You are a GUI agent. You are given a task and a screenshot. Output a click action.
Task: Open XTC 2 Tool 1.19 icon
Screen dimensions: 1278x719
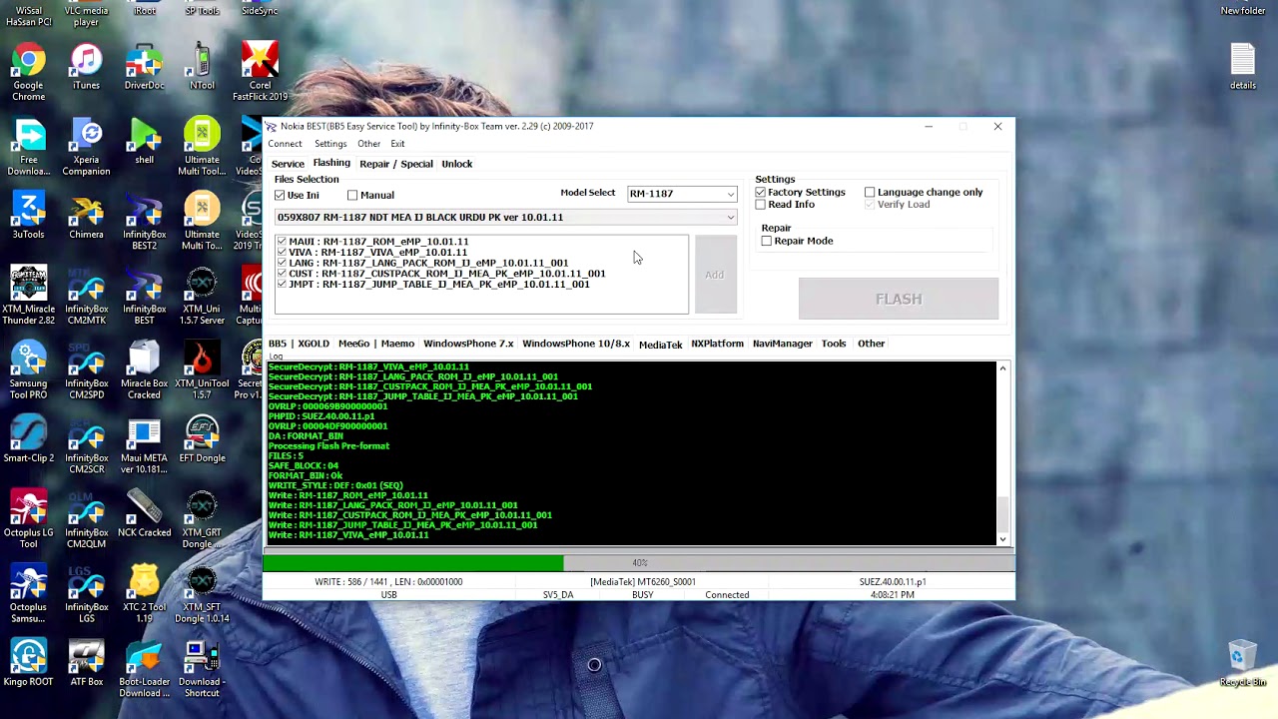(x=144, y=595)
